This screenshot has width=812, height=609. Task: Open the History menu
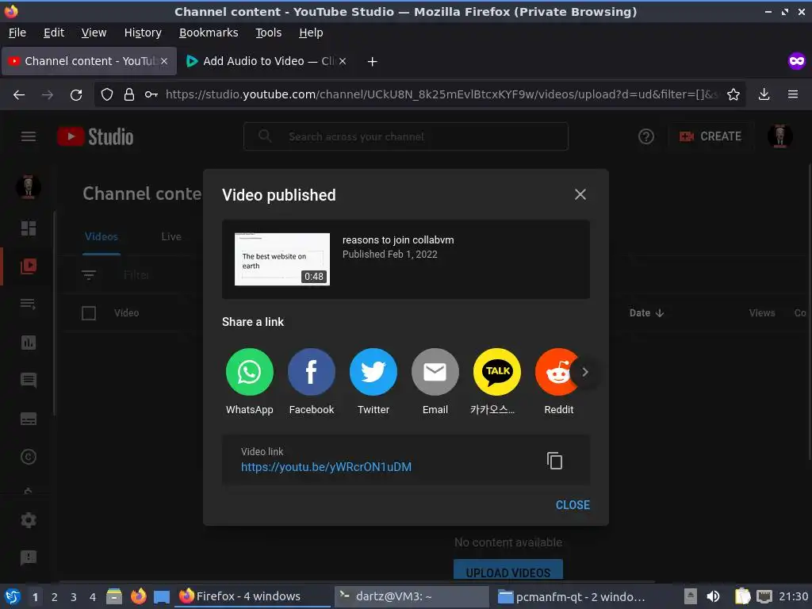pos(143,33)
